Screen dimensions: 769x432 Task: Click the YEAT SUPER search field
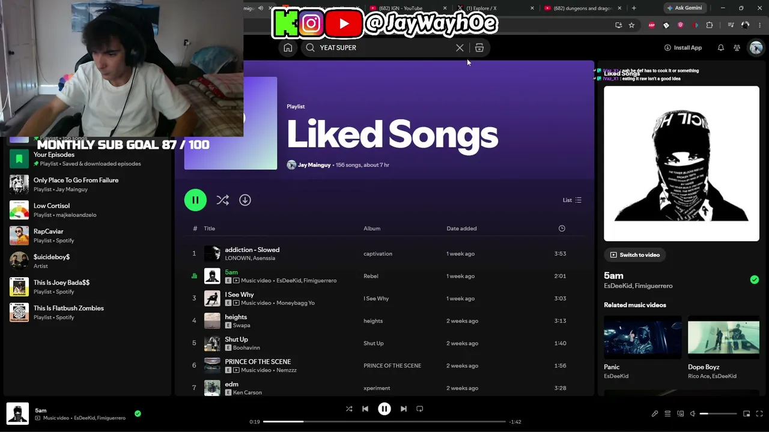pos(384,48)
